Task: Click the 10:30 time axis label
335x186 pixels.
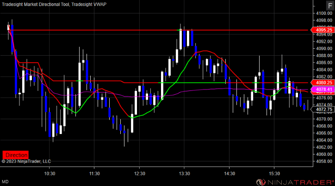Action: click(49, 173)
